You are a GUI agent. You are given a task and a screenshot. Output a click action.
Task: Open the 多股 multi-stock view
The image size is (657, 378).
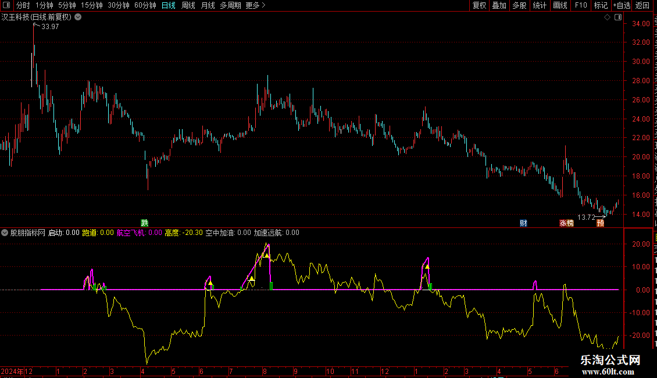[x=519, y=5]
